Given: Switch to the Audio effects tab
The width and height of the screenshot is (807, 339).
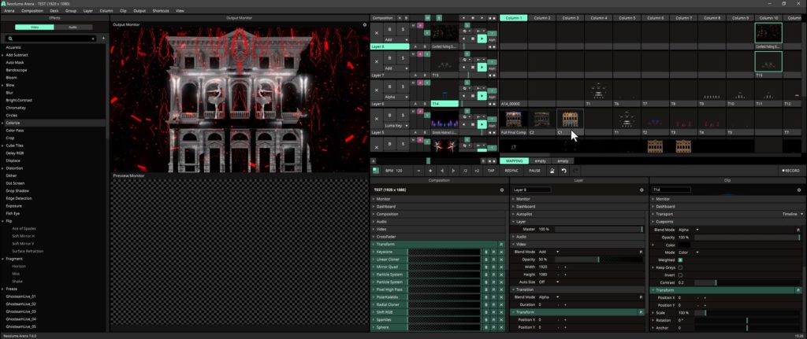Looking at the screenshot, I should [73, 28].
